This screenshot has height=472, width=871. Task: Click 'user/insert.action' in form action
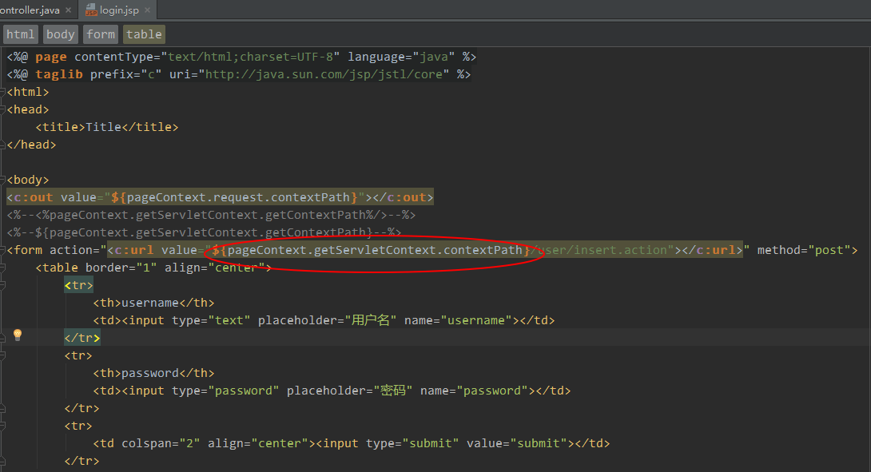point(602,251)
